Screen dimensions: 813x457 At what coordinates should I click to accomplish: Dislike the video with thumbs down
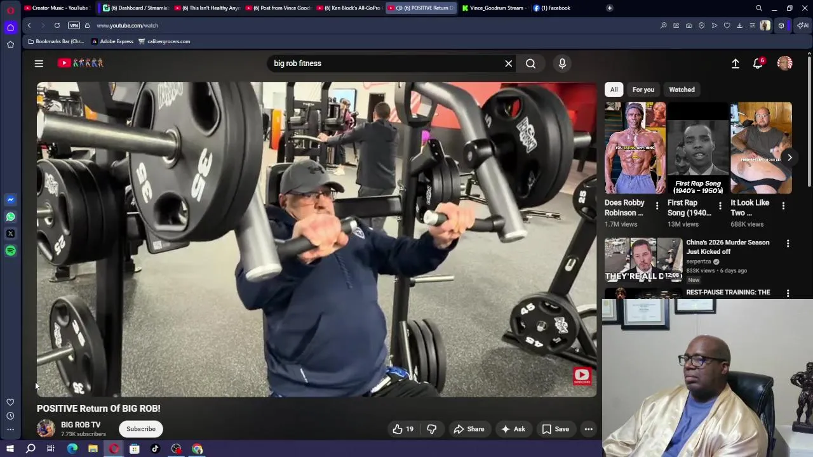[x=432, y=429]
